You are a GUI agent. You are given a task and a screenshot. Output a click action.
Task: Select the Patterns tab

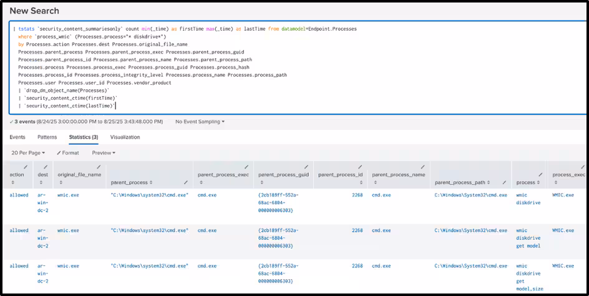[47, 137]
